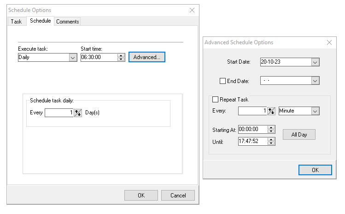Click the Every Day(s) number field
Viewport: 345px width, 214px height.
(59, 113)
